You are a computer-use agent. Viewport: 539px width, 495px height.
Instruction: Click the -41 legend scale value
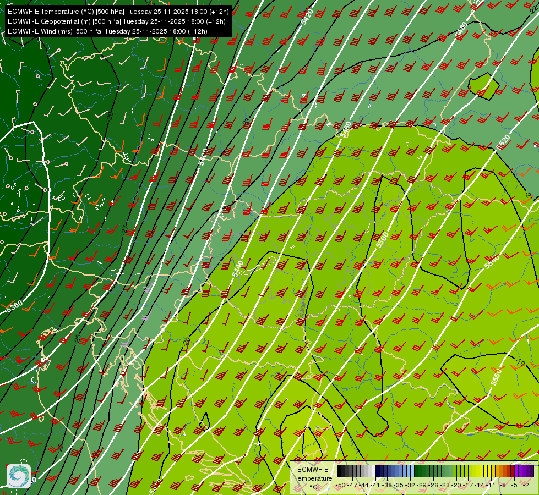[375, 486]
